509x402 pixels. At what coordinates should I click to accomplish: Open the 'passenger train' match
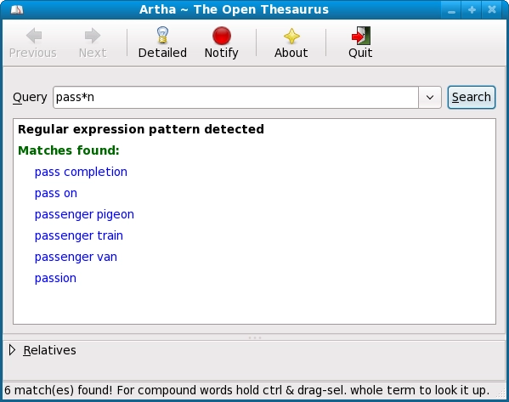pos(78,235)
